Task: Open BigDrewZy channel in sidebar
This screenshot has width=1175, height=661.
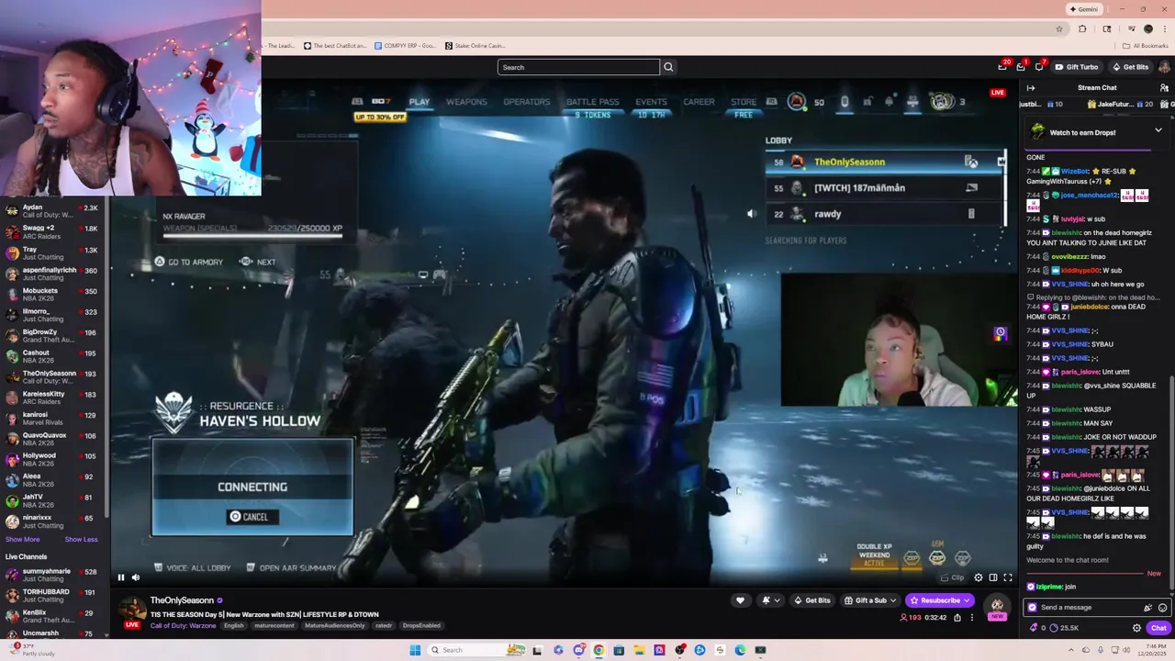Action: (x=53, y=335)
